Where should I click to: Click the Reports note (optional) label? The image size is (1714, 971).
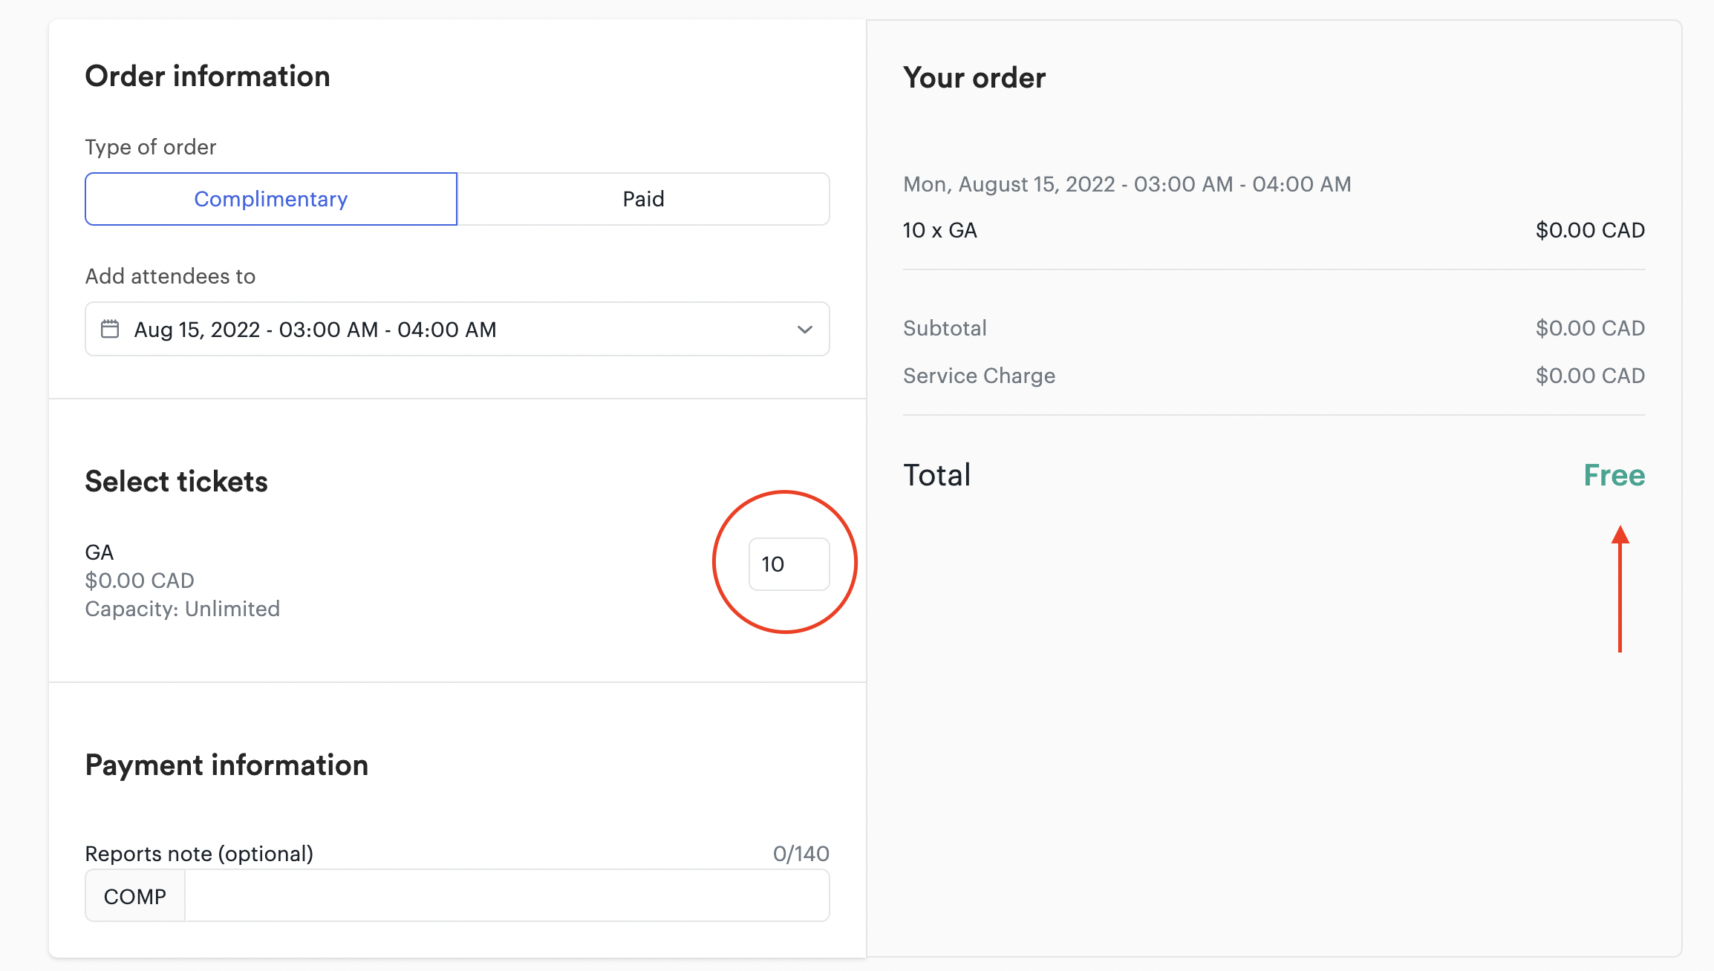click(200, 854)
